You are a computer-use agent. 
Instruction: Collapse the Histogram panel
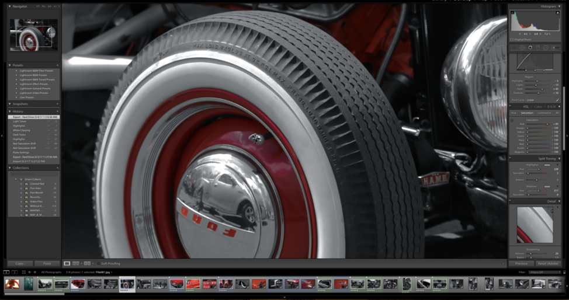coord(559,6)
